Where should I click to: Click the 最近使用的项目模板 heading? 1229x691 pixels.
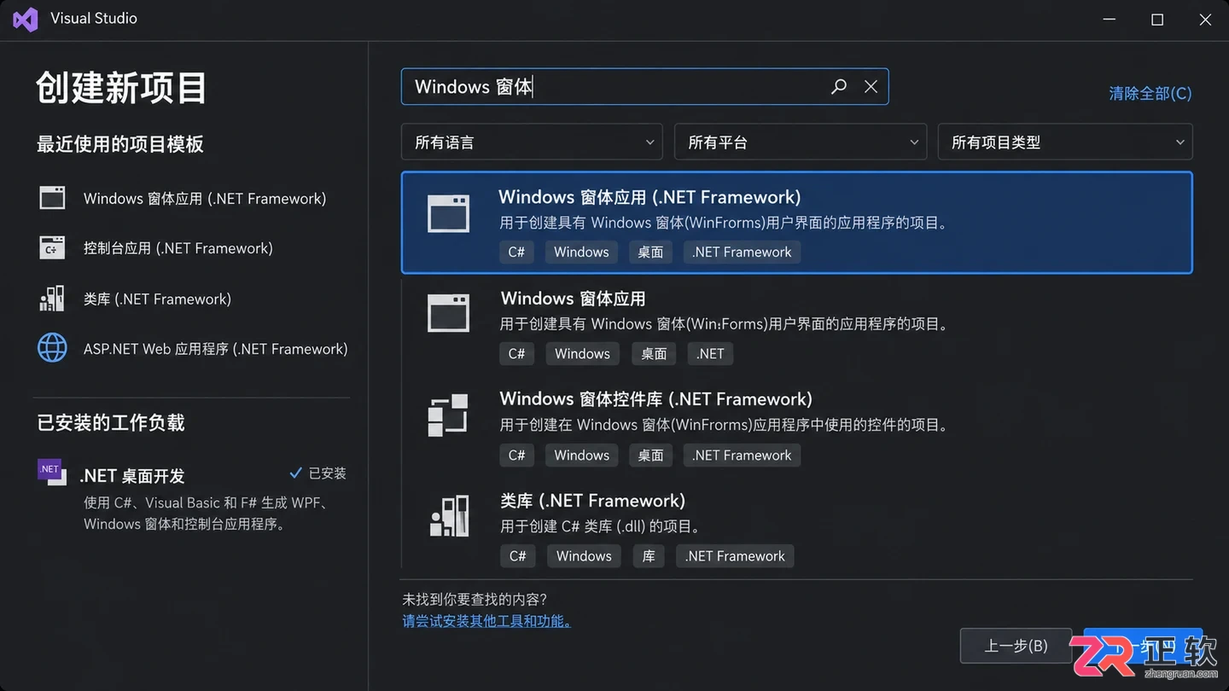pyautogui.click(x=120, y=143)
